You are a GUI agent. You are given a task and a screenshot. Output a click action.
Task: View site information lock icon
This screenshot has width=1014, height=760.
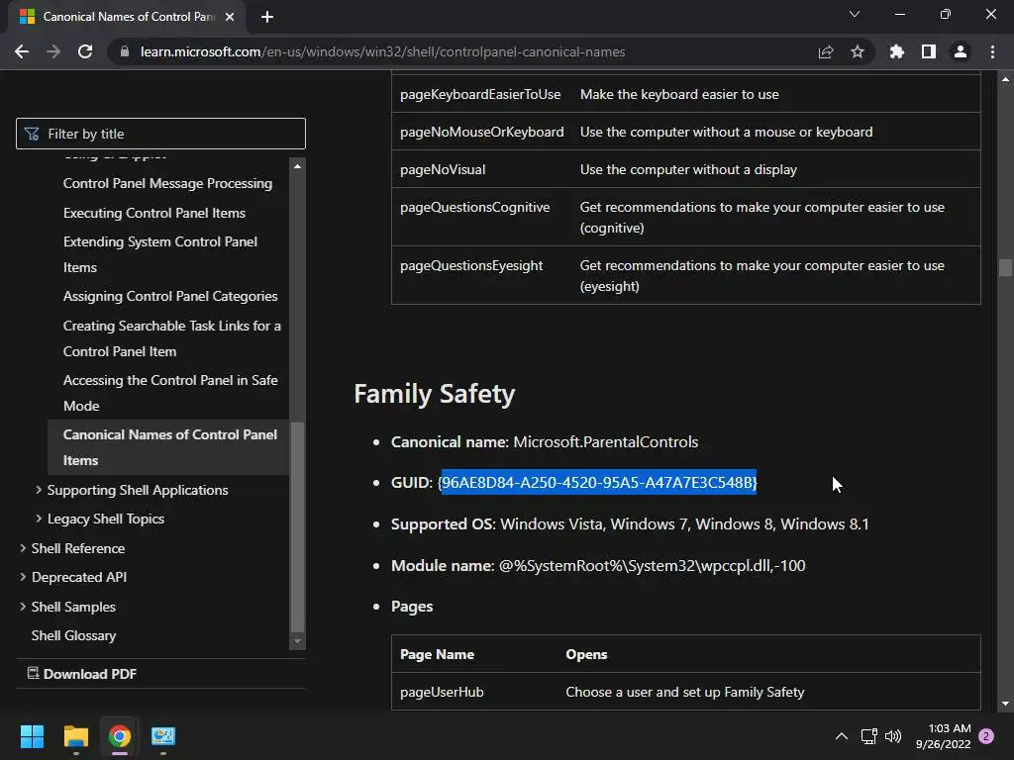[125, 51]
